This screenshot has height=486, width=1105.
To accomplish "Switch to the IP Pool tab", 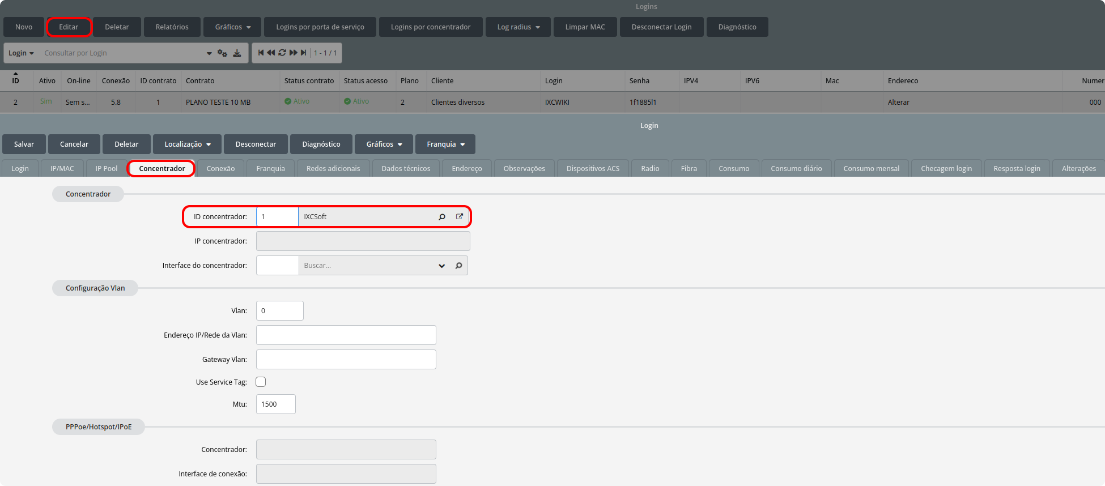I will point(107,169).
